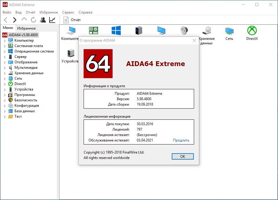Expand the DirectX tree node
This screenshot has width=278, height=200.
5,84
